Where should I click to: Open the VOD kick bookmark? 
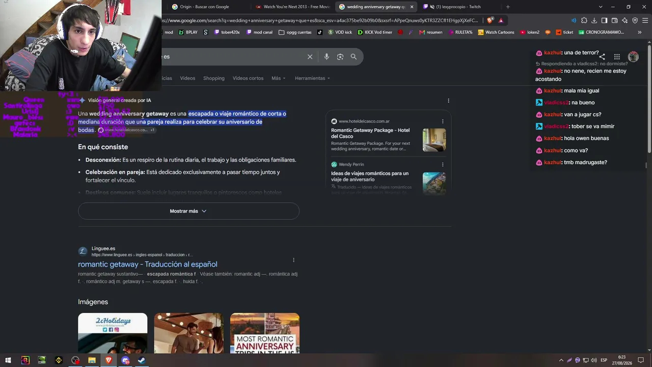coord(340,32)
